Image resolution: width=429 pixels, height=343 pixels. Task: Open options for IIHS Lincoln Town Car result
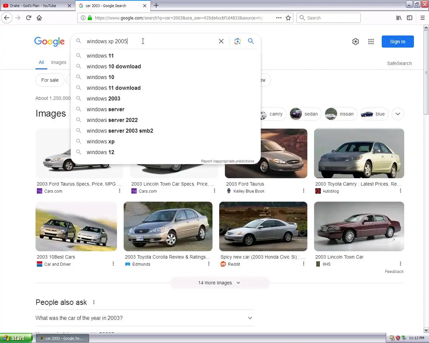click(x=400, y=264)
